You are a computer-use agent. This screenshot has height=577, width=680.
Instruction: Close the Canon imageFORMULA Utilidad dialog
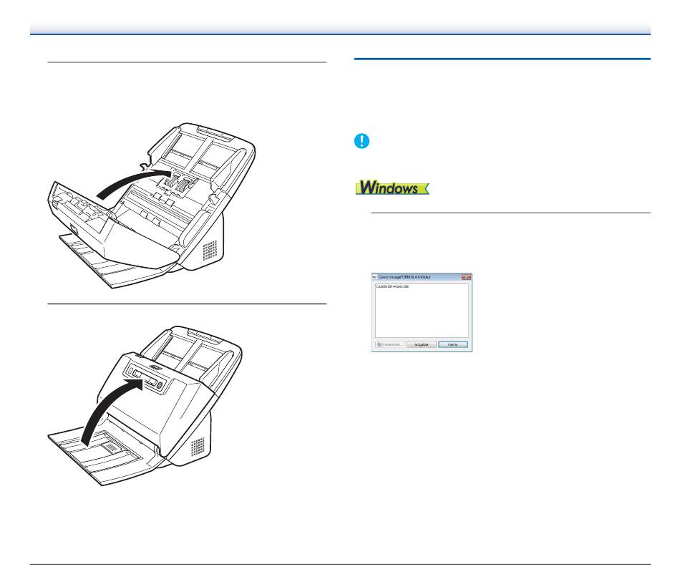(x=466, y=277)
